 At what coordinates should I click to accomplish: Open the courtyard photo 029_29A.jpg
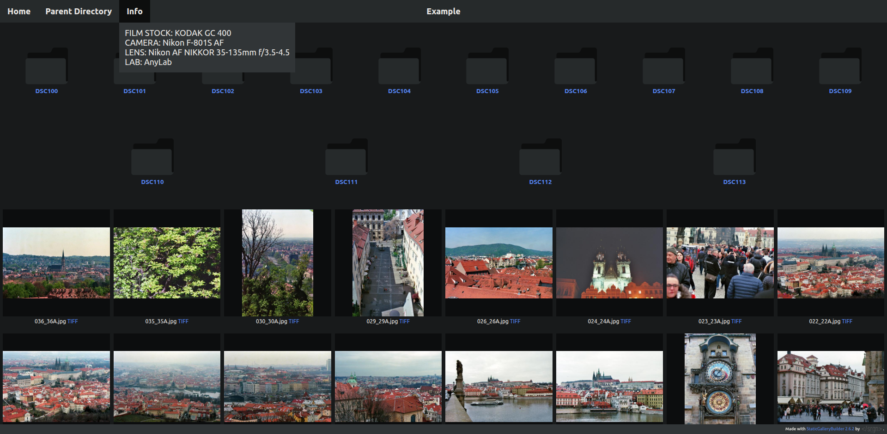(388, 263)
